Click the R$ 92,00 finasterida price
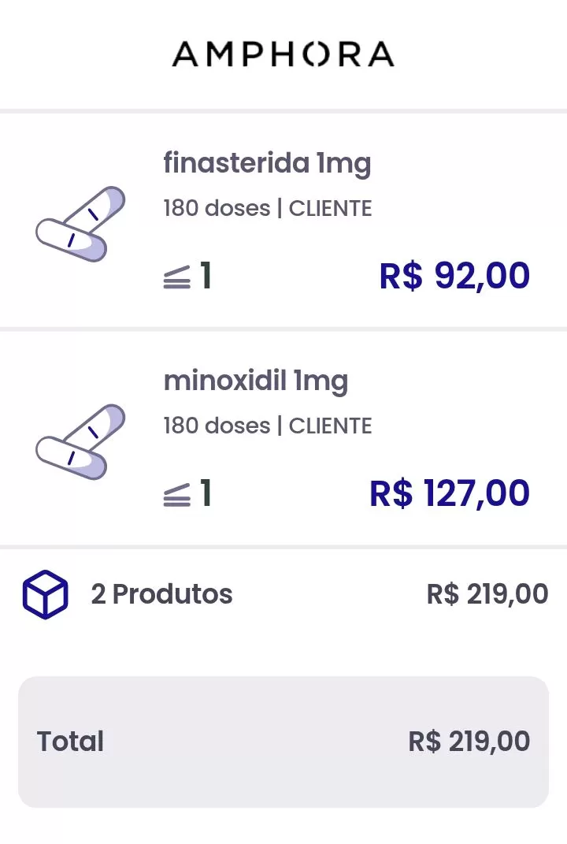567x844 pixels. click(x=454, y=276)
